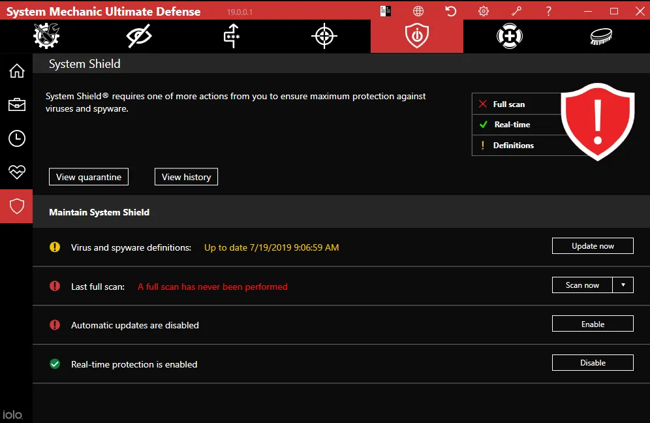650x423 pixels.
Task: Open the gear-and-wrench toolbox tab
Action: [46, 36]
